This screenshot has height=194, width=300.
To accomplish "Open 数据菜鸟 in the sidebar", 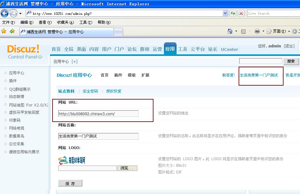I will point(17,136).
